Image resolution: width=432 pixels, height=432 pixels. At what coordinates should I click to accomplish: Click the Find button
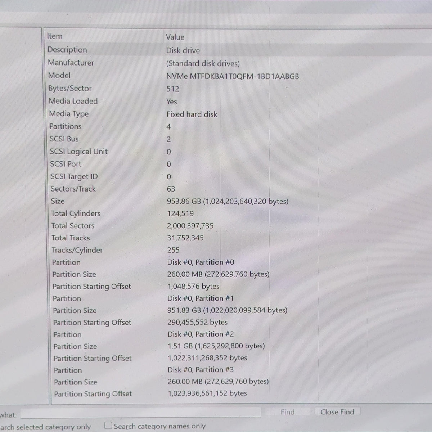pyautogui.click(x=287, y=412)
